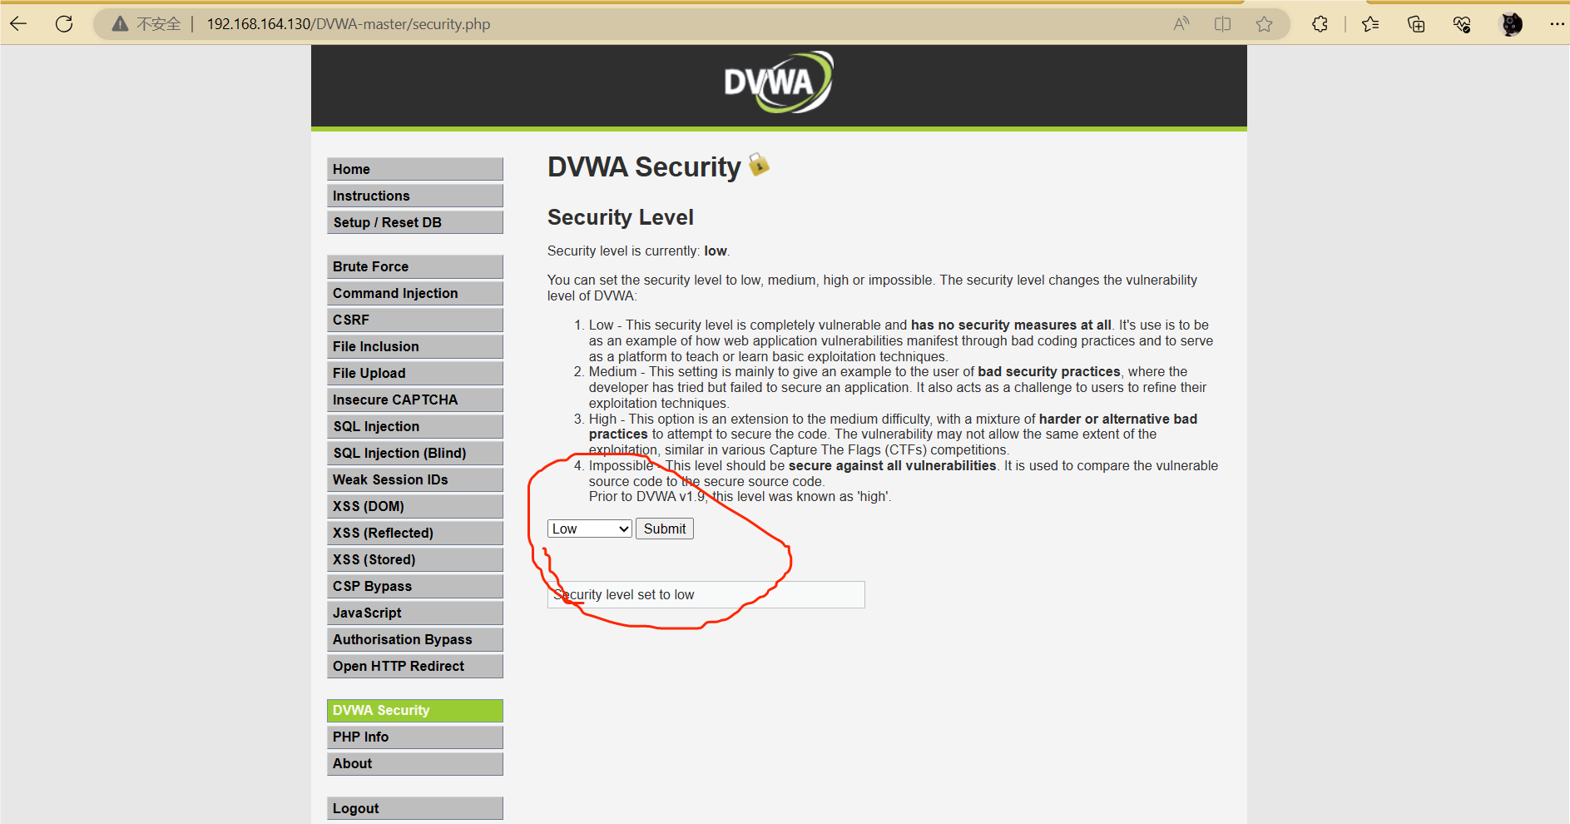The width and height of the screenshot is (1570, 824).
Task: Open XSS (DOM) module
Action: [x=415, y=506]
